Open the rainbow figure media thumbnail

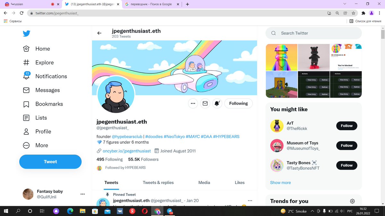[x=281, y=57]
